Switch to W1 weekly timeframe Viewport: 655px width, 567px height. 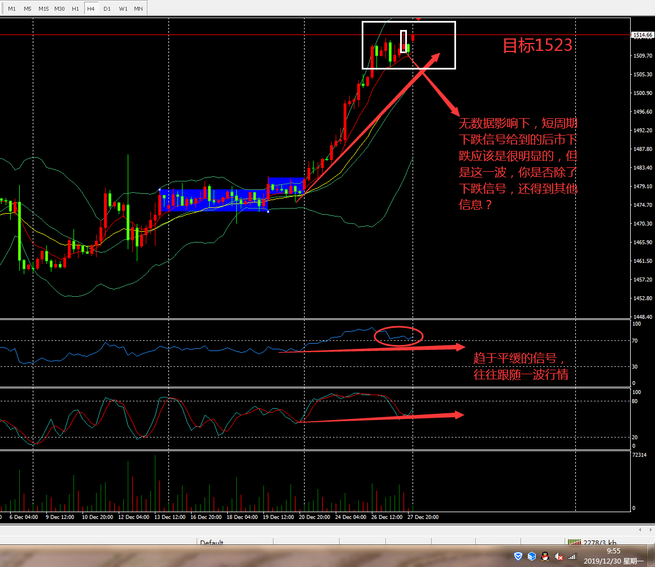click(123, 9)
